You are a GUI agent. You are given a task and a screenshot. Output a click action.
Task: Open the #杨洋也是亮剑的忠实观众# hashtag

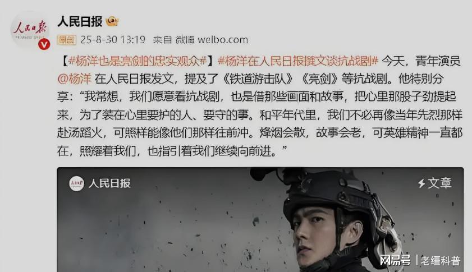point(138,61)
